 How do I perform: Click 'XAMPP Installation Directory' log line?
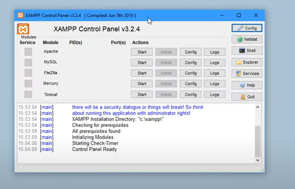pyautogui.click(x=118, y=119)
